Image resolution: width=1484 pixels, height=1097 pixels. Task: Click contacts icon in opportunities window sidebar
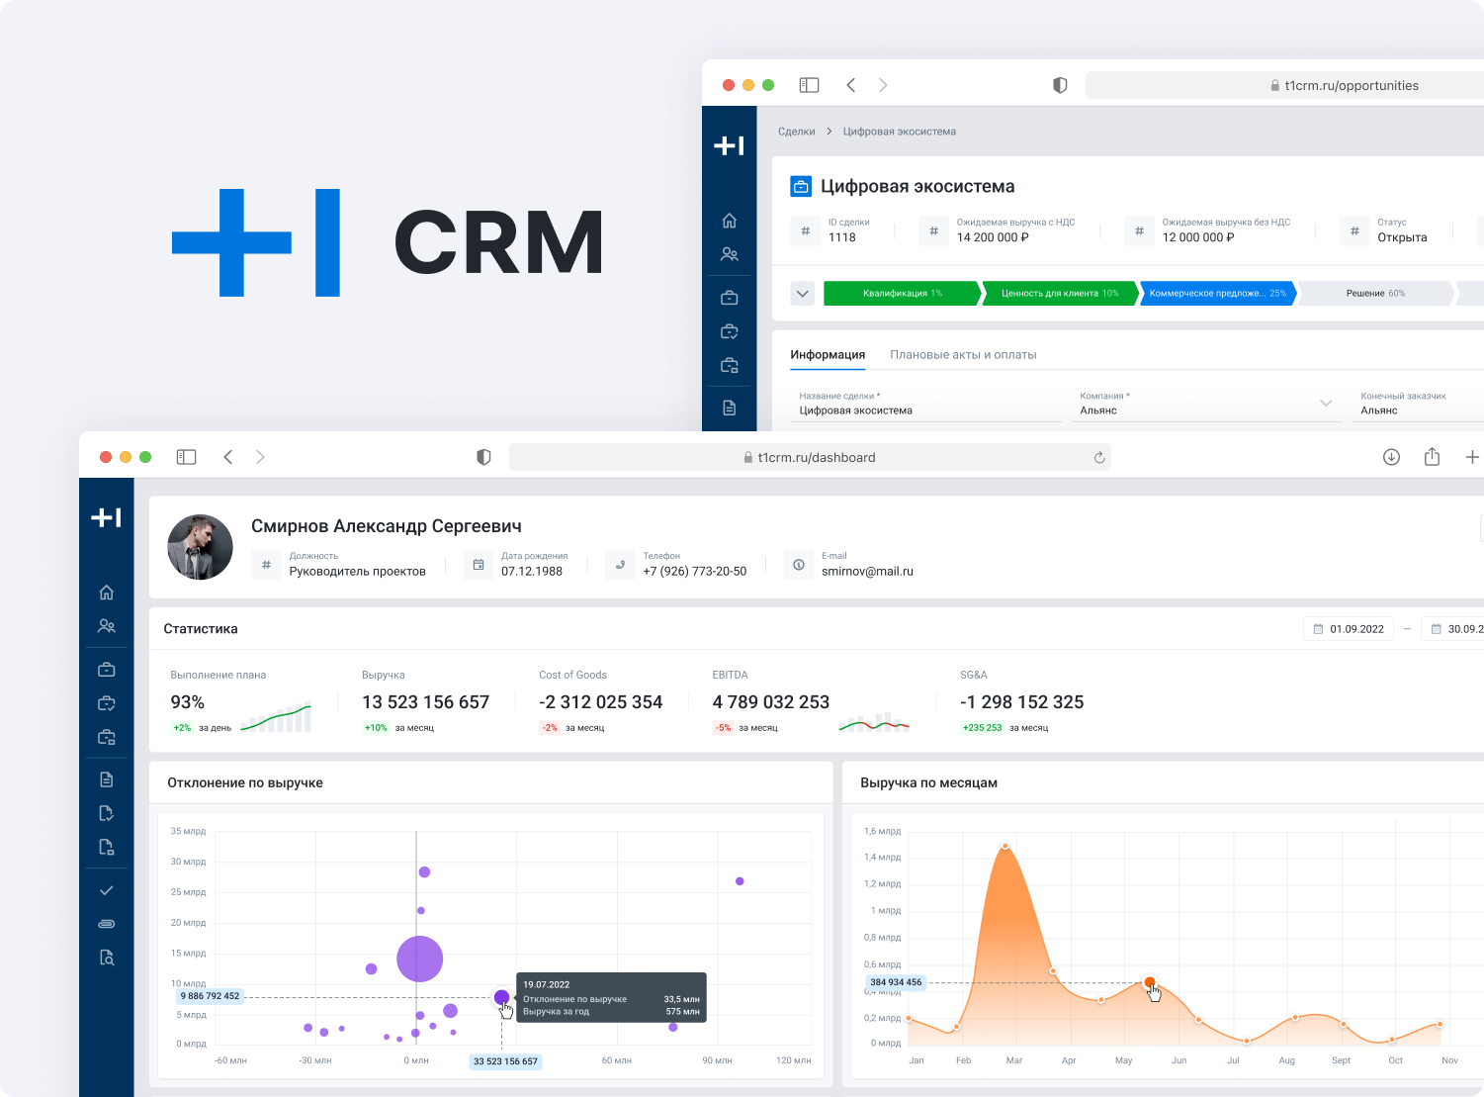tap(730, 254)
